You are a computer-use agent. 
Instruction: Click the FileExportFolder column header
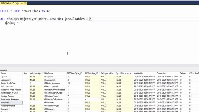click(107, 73)
